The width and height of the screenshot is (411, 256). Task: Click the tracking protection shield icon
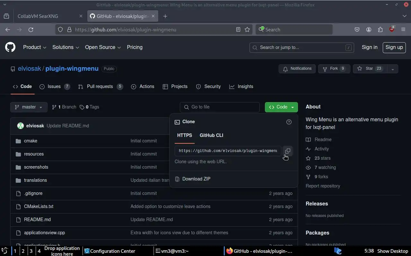point(60,29)
